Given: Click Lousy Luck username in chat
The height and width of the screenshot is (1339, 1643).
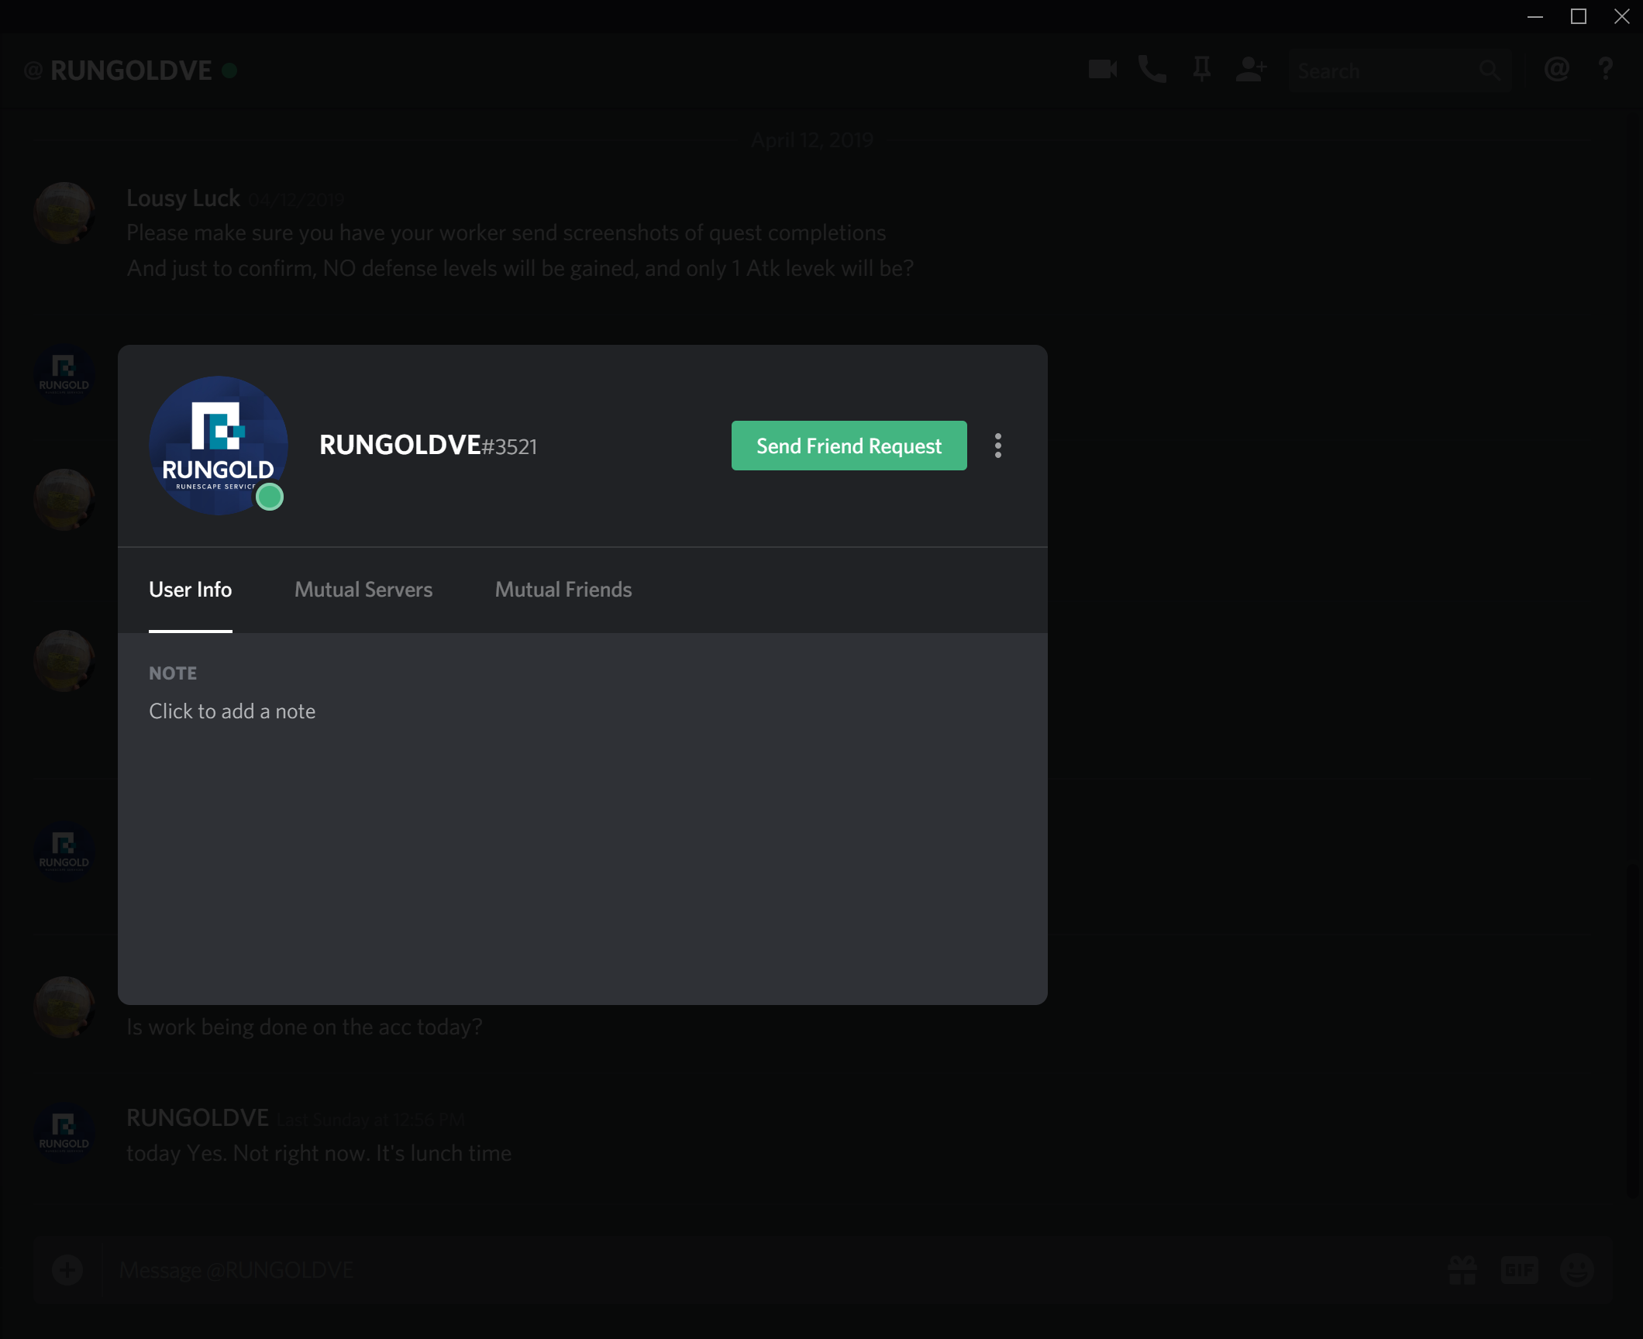Looking at the screenshot, I should coord(183,198).
